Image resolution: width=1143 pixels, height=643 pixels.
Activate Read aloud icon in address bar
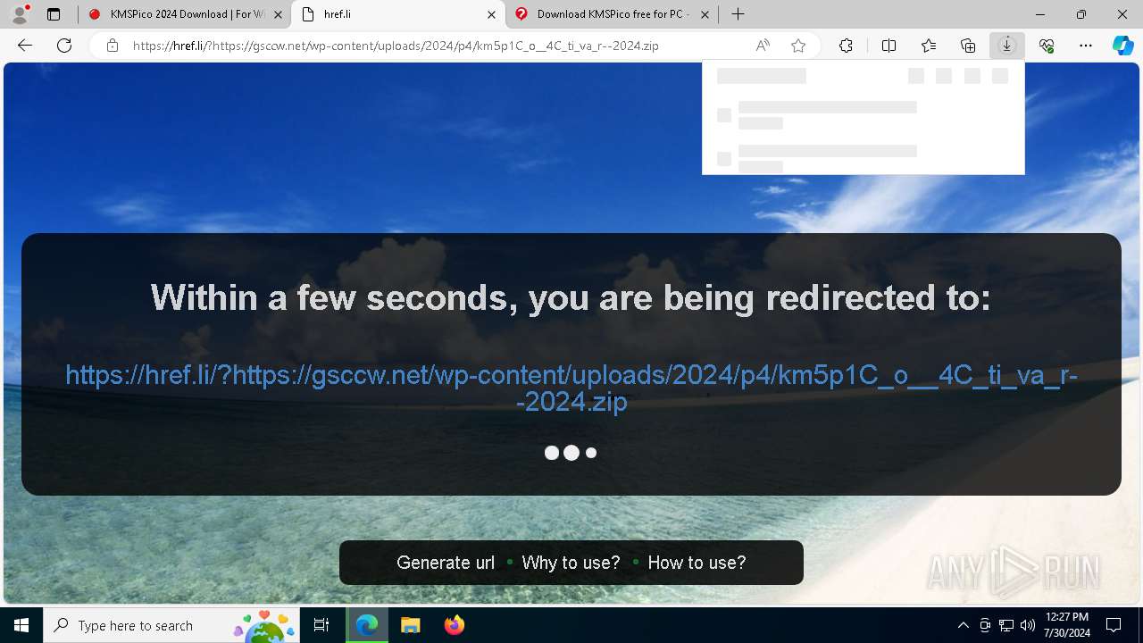(763, 46)
